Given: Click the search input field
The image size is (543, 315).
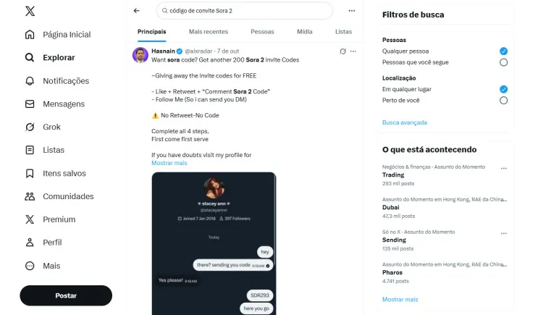Looking at the screenshot, I should click(x=245, y=11).
